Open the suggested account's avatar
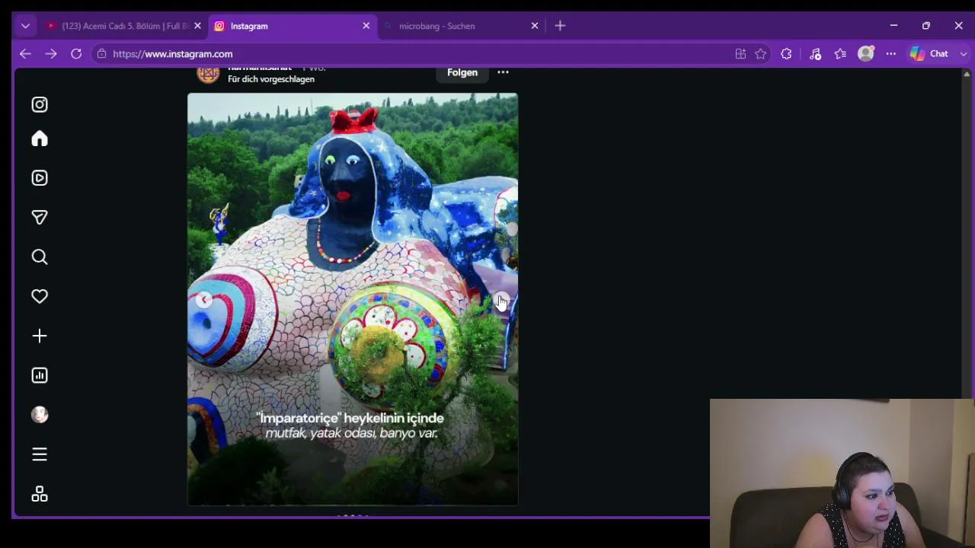 tap(208, 74)
